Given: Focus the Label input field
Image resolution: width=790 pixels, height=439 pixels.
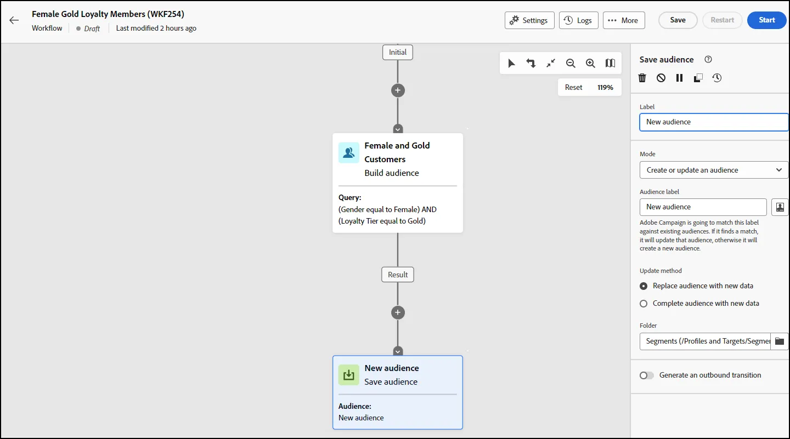Looking at the screenshot, I should tap(714, 122).
